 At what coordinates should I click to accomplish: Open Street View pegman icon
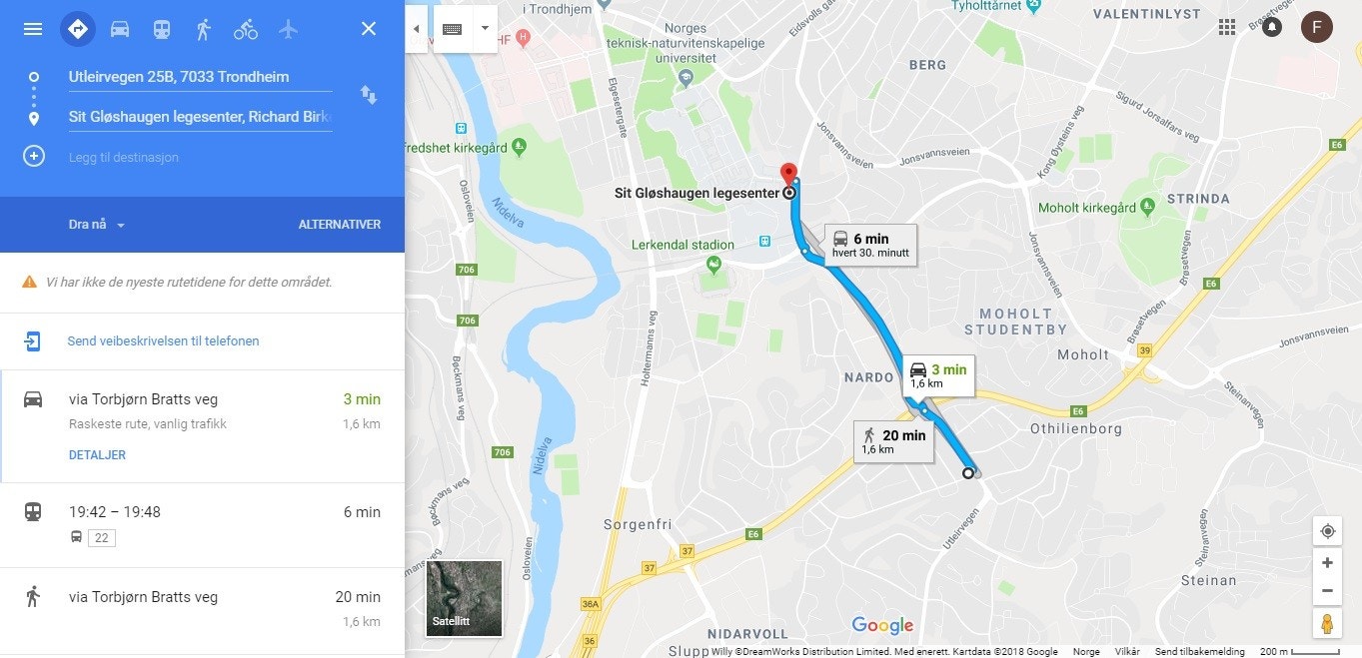[x=1327, y=624]
